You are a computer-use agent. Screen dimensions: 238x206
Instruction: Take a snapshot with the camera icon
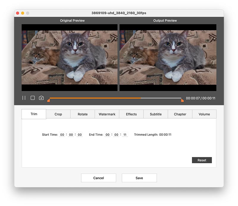tap(41, 98)
